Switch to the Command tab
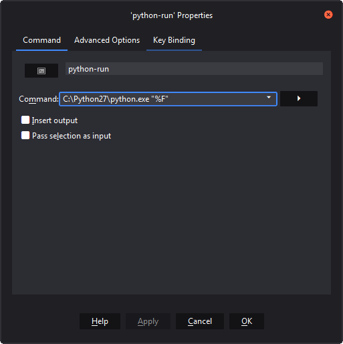This screenshot has width=343, height=344. (41, 40)
